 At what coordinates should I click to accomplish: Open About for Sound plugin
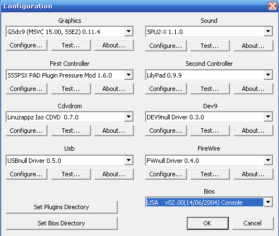(x=253, y=46)
